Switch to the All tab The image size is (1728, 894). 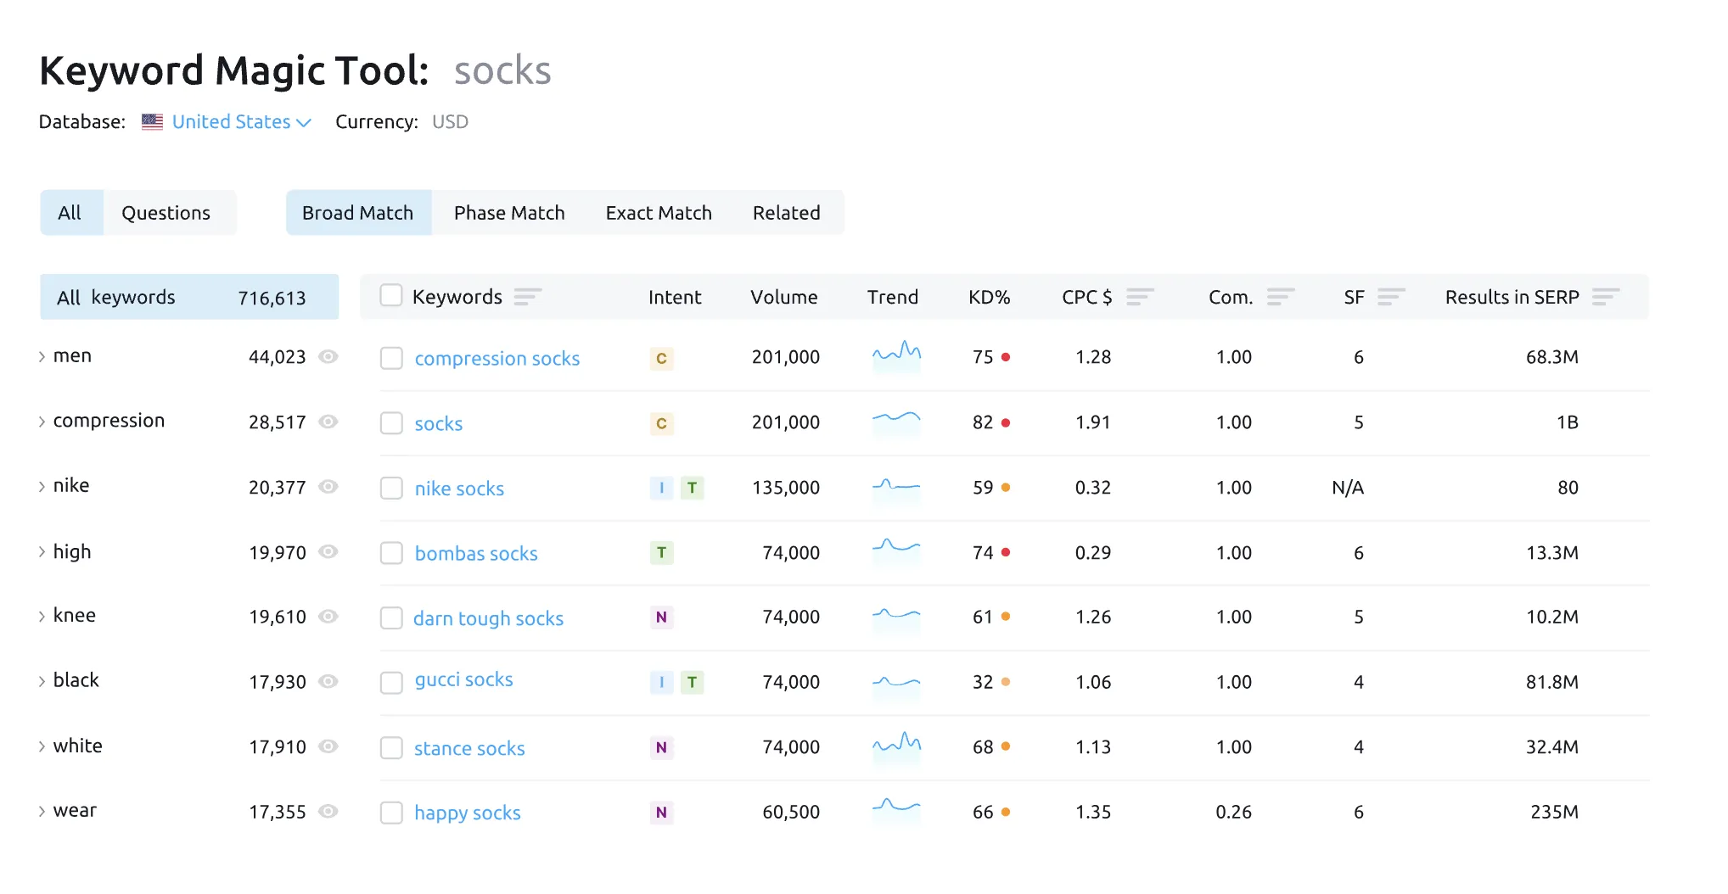71,213
